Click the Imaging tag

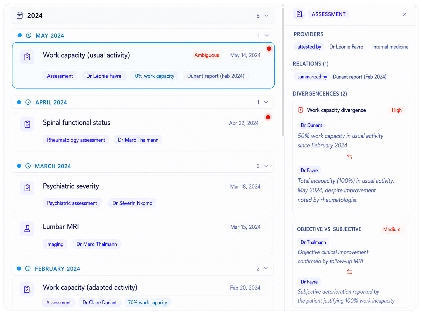55,244
